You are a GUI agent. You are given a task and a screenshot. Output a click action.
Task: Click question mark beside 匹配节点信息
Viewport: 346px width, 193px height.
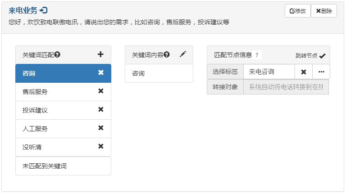tap(257, 55)
